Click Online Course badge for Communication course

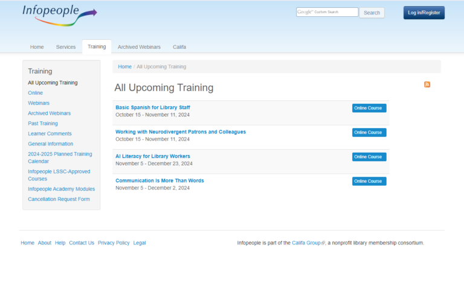pyautogui.click(x=369, y=181)
